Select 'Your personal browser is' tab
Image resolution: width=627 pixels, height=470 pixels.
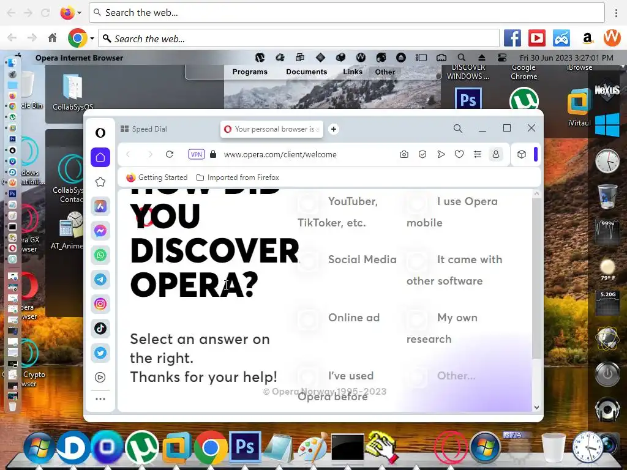[x=272, y=129]
